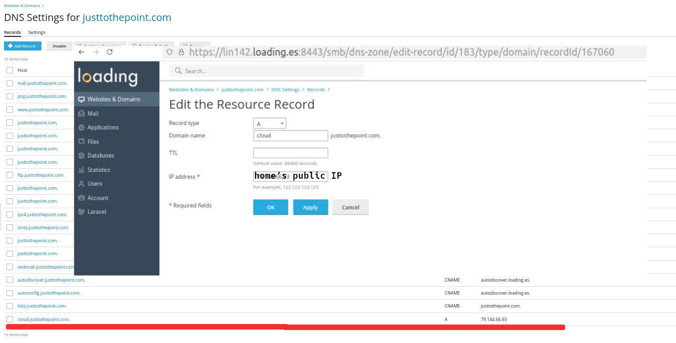Select the Records tab
Viewport: 676px width, 343px height.
(12, 32)
